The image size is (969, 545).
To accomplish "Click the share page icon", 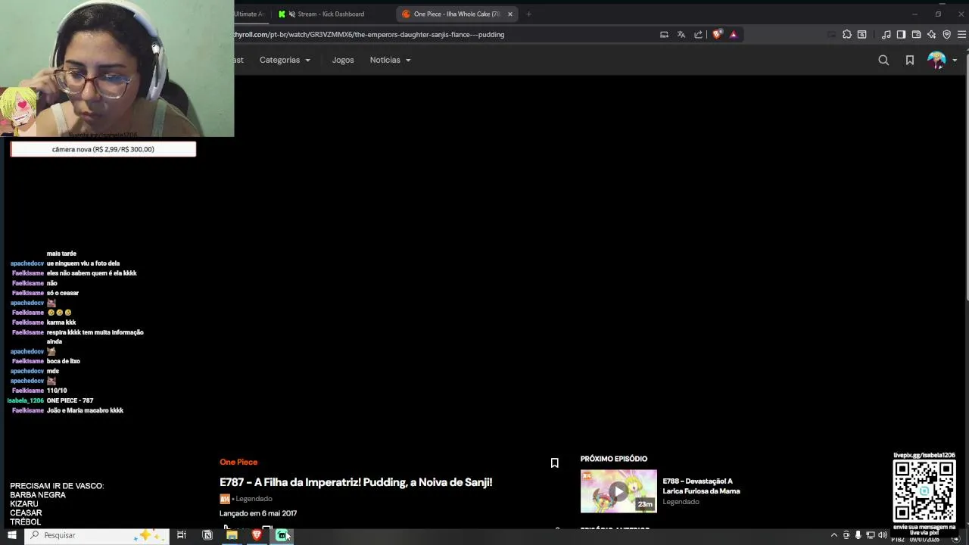I will point(698,34).
